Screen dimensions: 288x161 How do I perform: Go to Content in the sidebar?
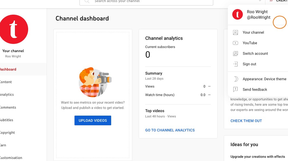tap(23, 82)
